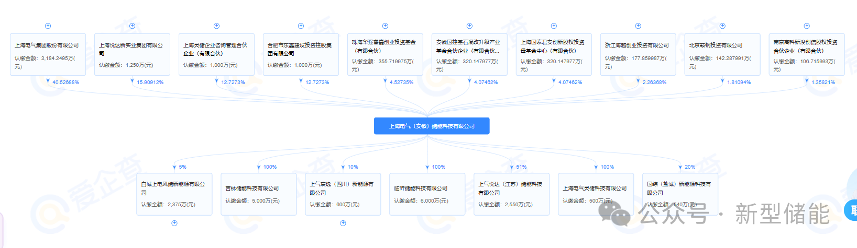Open 上海电气灵储科技有限公司 card

point(596,194)
